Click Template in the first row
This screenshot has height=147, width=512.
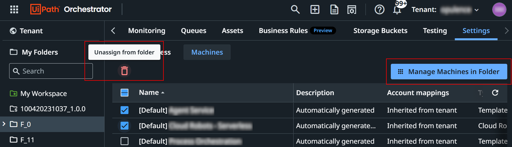pos(493,110)
